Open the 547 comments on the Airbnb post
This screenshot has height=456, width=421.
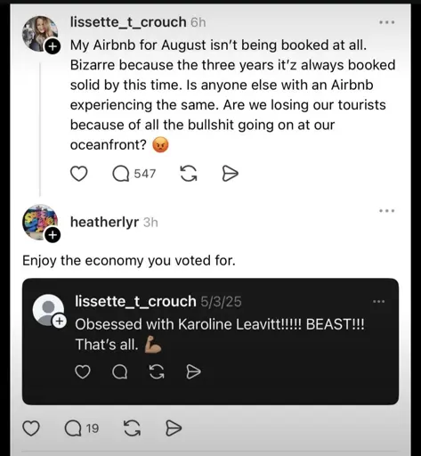tap(134, 174)
